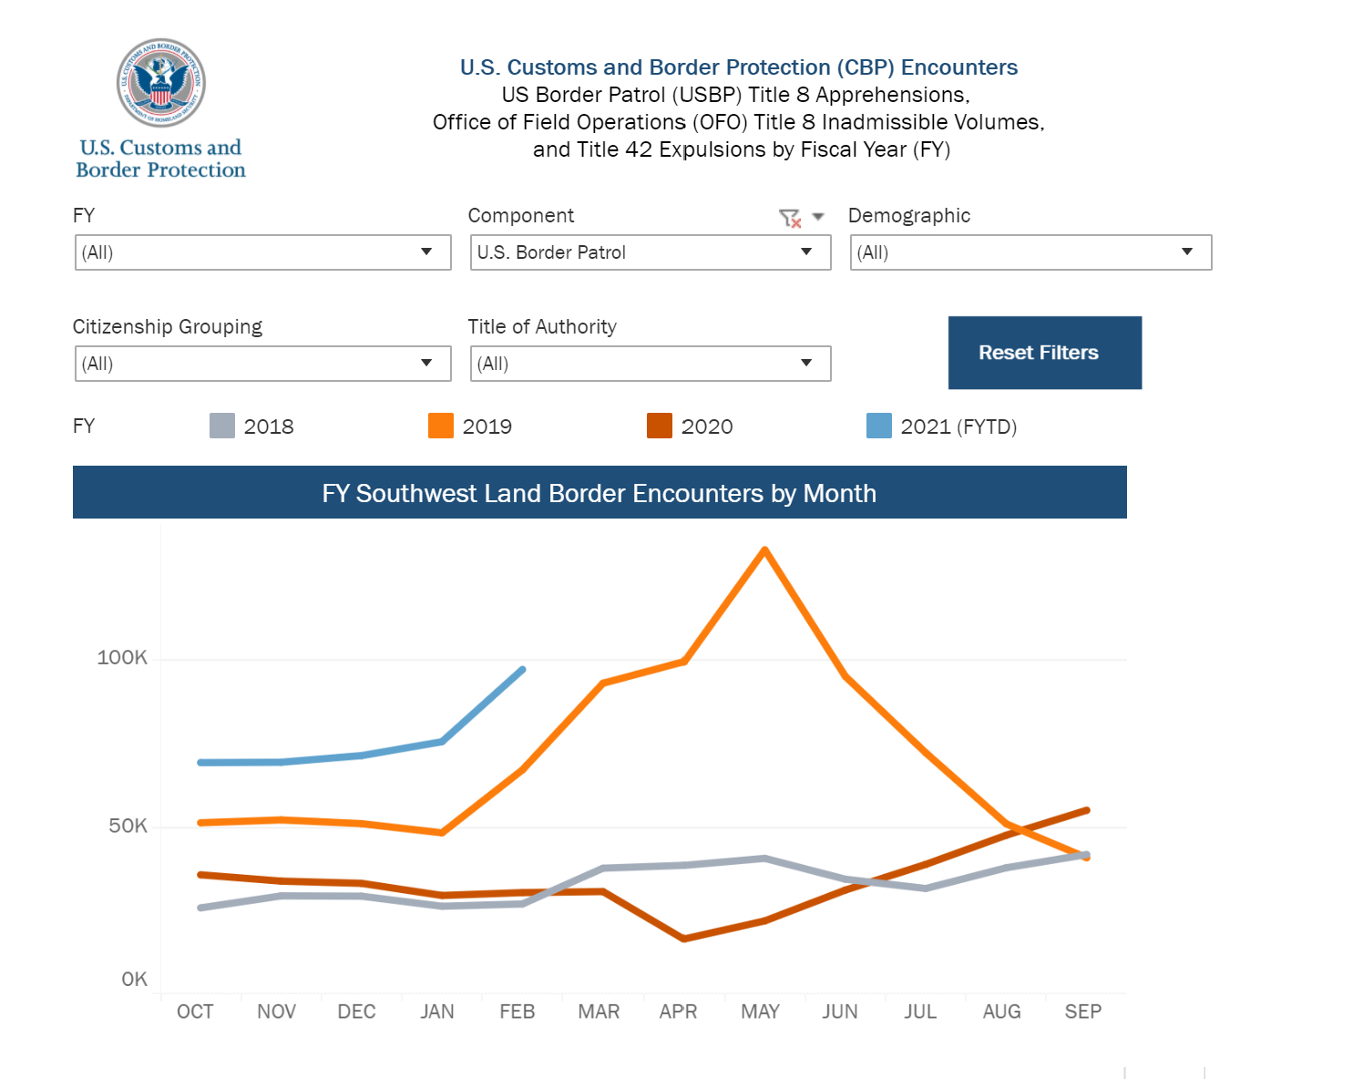Open the Title of Authority dropdown
Screen dimensions: 1363x1079
(650, 364)
